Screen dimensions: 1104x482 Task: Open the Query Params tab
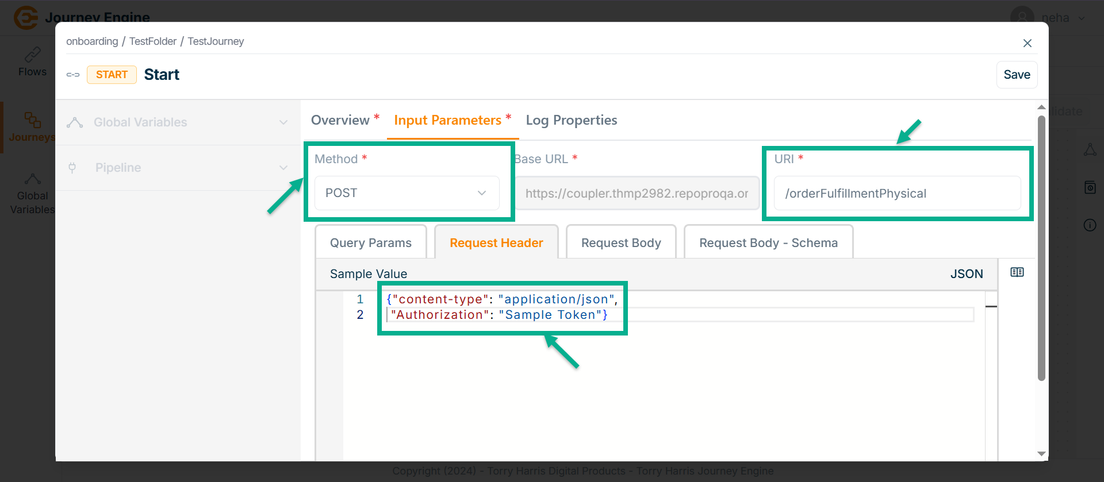371,243
